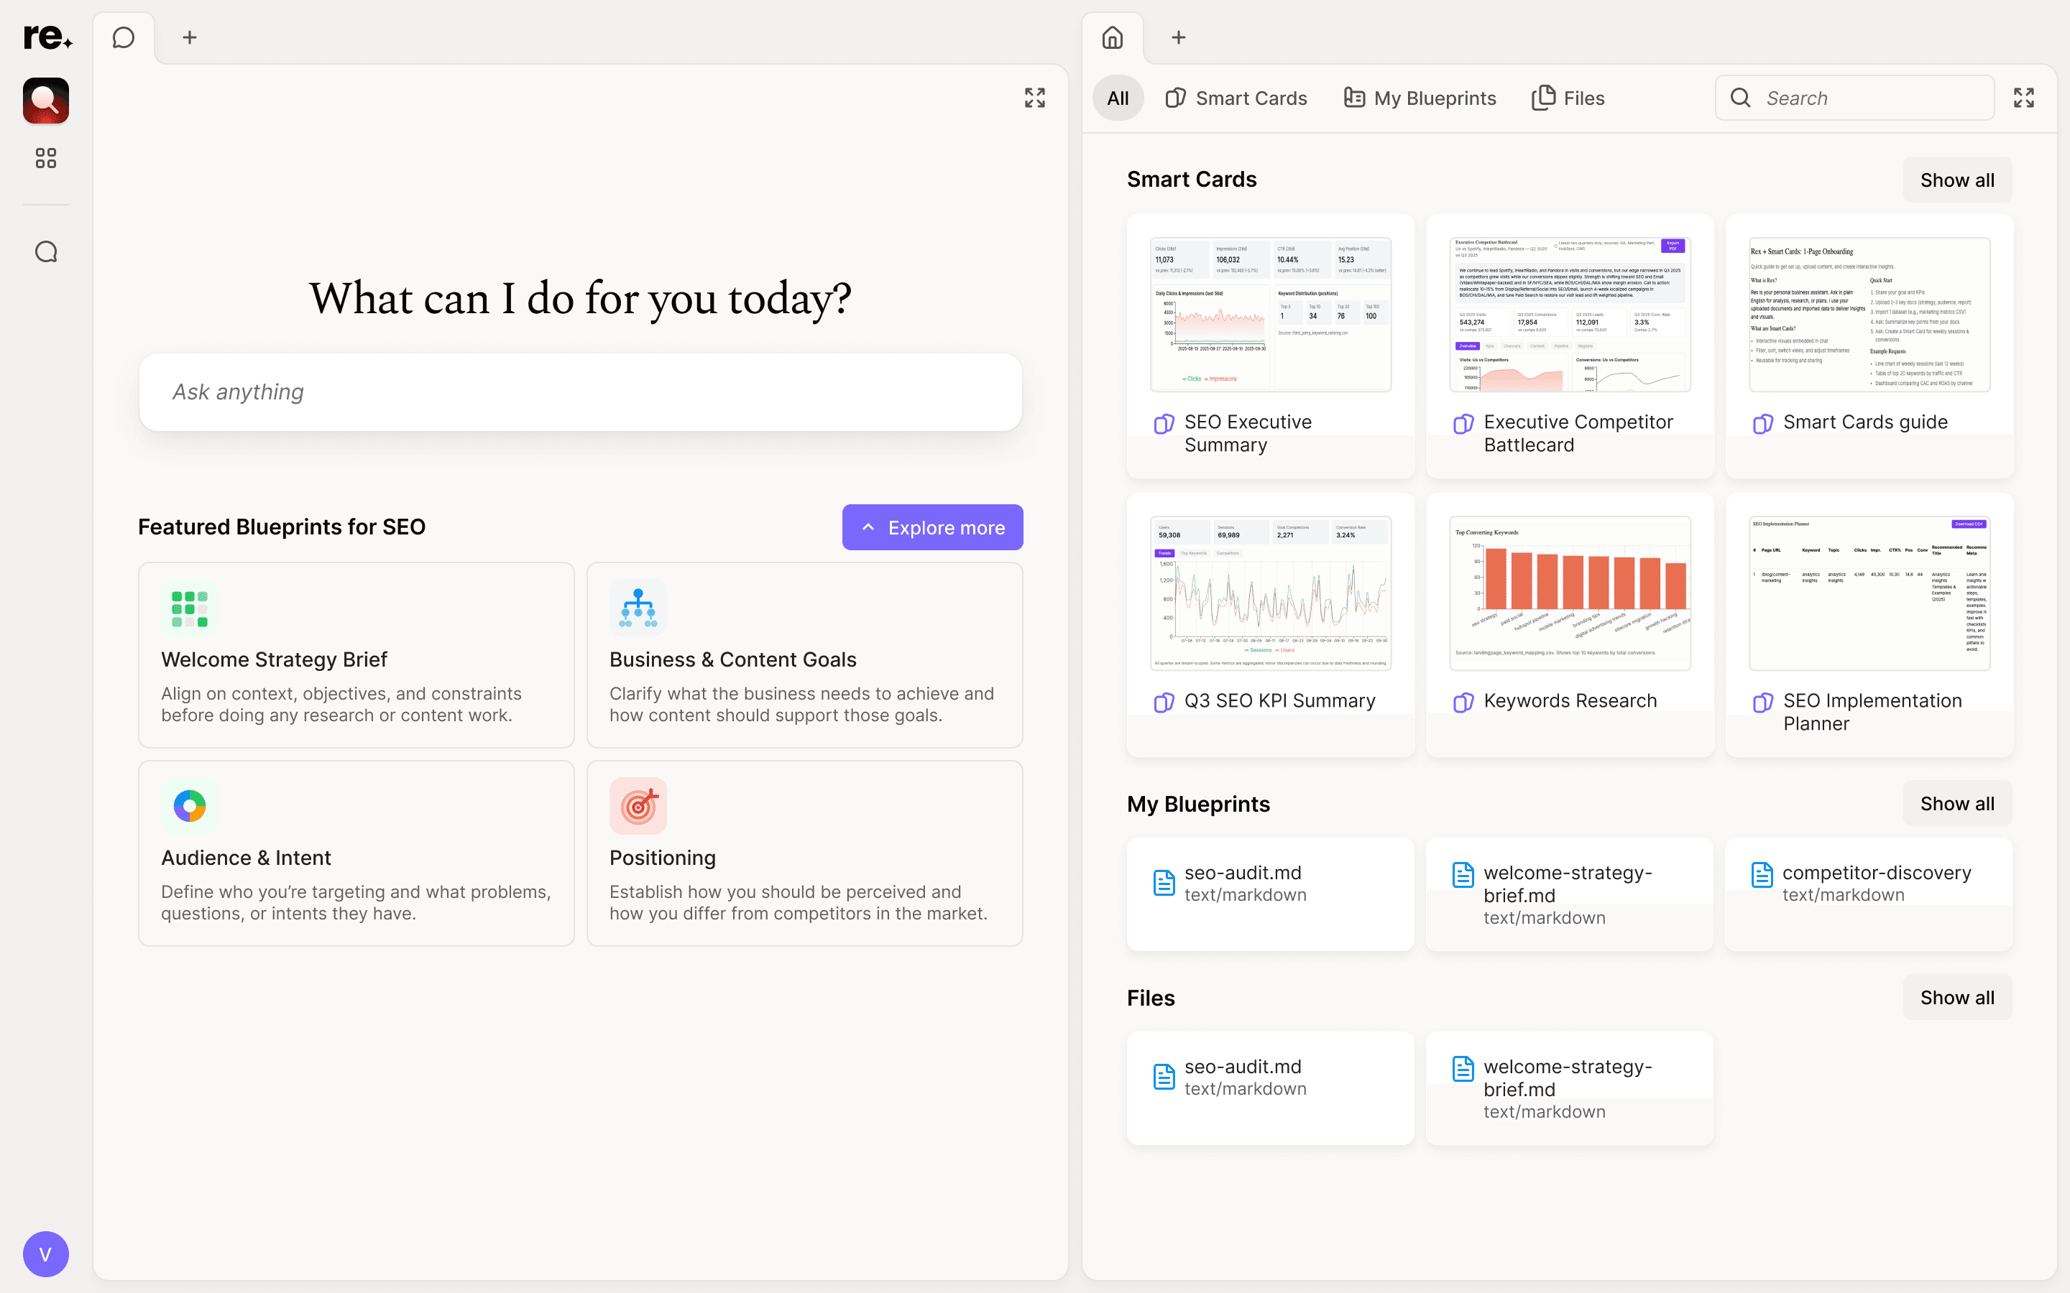This screenshot has height=1293, width=2070.
Task: Select the All filter pill
Action: [1117, 98]
